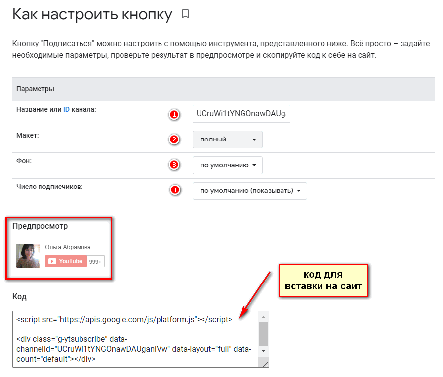Click the Ольга Абрамова channel name
The height and width of the screenshot is (377, 443).
pos(68,247)
